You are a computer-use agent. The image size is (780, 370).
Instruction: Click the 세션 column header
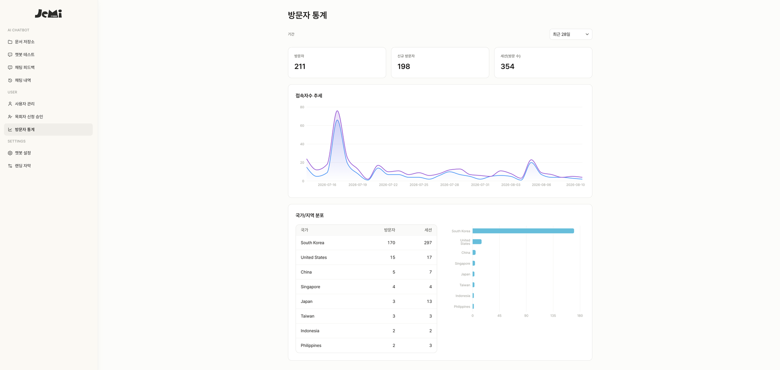(428, 230)
